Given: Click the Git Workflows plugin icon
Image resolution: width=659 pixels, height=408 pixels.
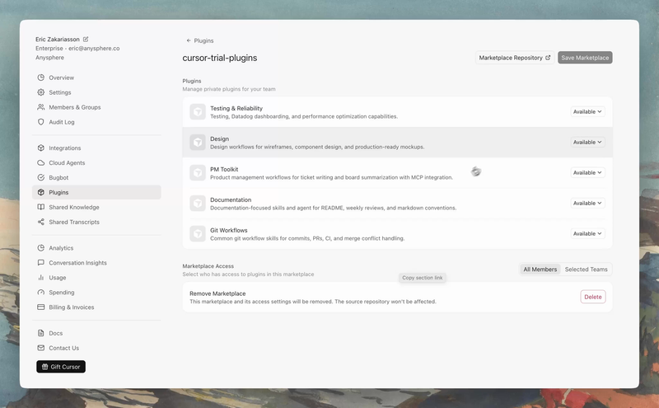Looking at the screenshot, I should pos(198,234).
